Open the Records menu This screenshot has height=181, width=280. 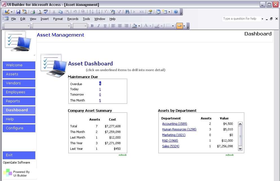point(73,19)
